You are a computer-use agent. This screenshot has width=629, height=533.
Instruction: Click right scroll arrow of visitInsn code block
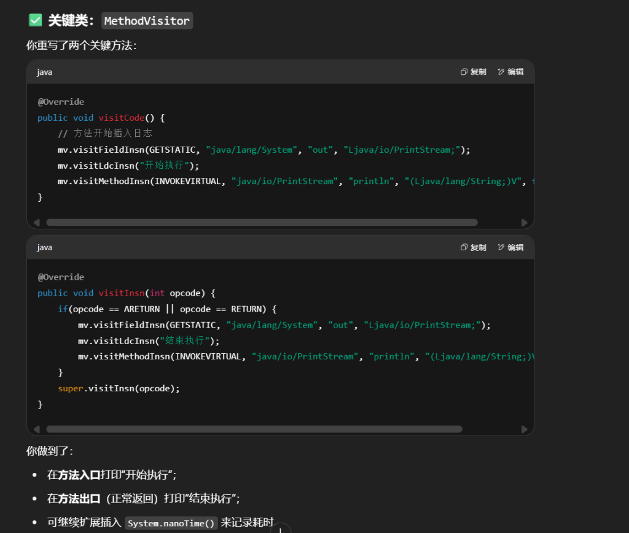coord(524,429)
